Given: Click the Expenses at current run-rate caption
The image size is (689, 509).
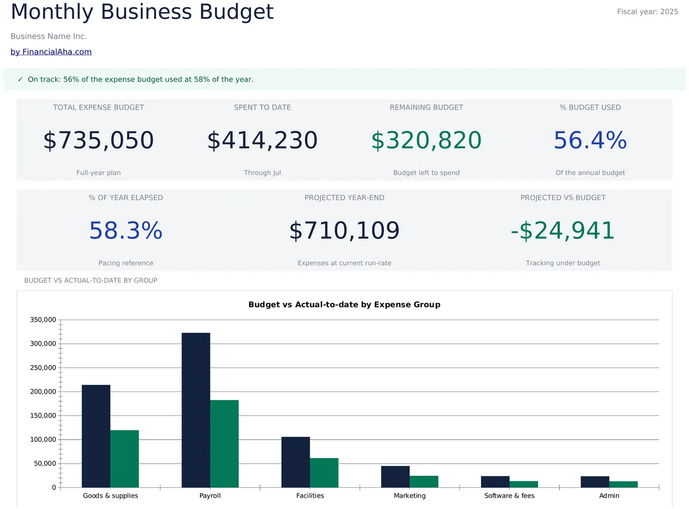Looking at the screenshot, I should 344,263.
